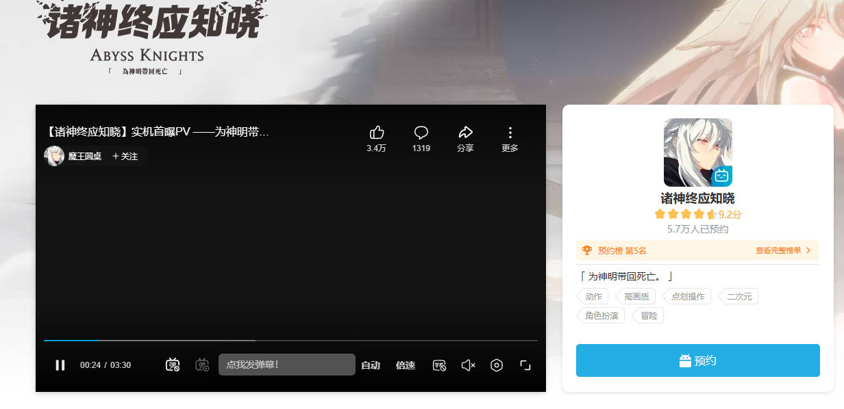
Task: Click the 诸神终应知晓 game icon in the card
Action: [x=698, y=153]
